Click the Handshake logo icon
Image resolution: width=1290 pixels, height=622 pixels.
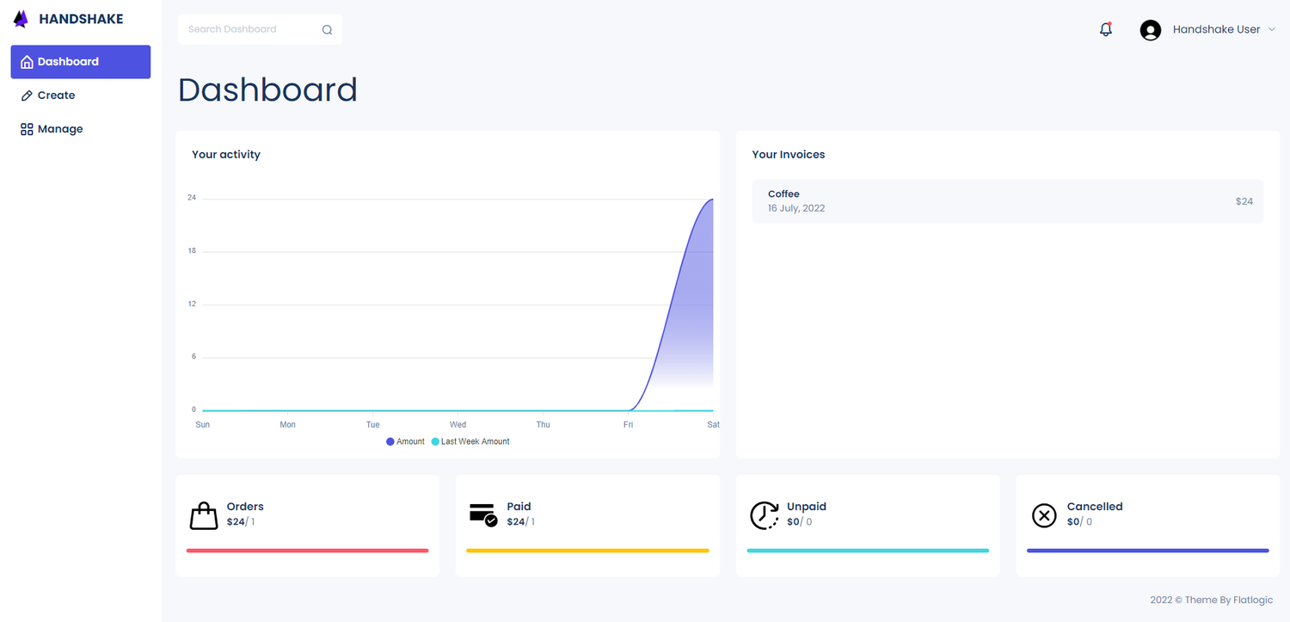tap(21, 19)
